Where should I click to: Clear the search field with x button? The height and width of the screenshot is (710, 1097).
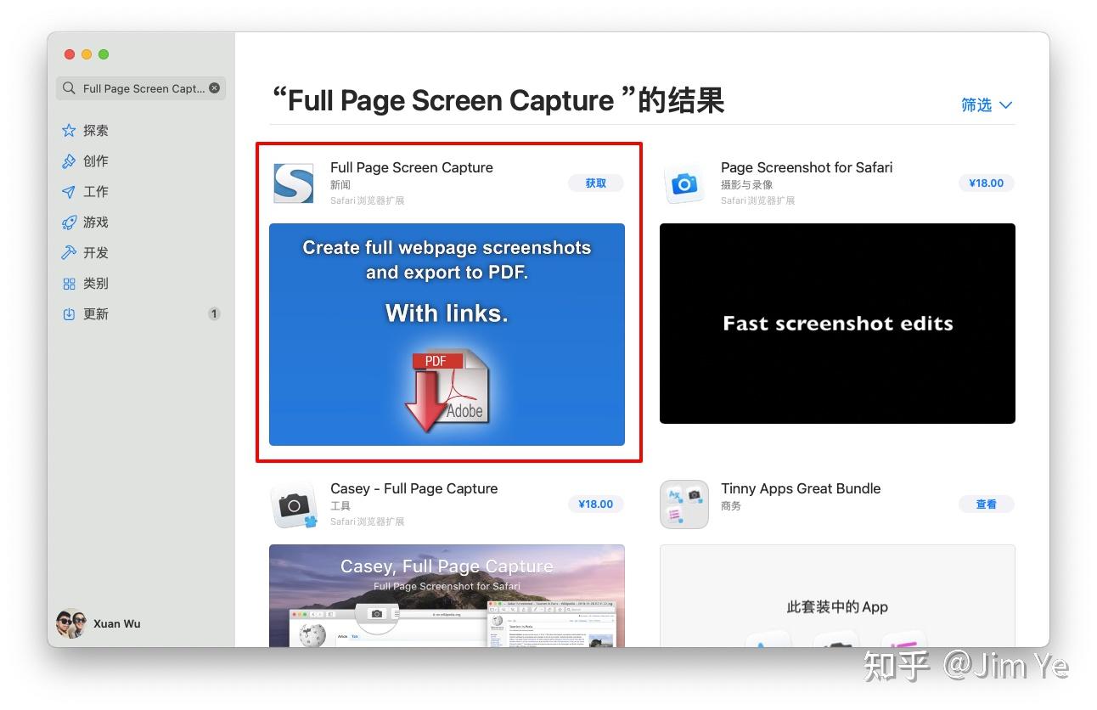(x=214, y=88)
